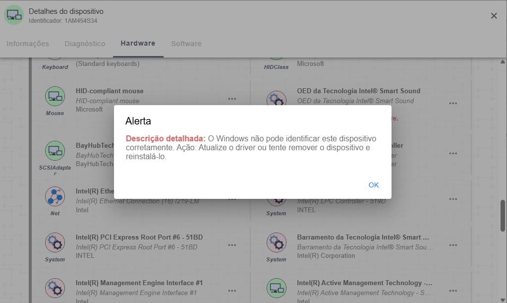Click the vertical scrollbar thumb
The width and height of the screenshot is (507, 303).
(x=503, y=216)
